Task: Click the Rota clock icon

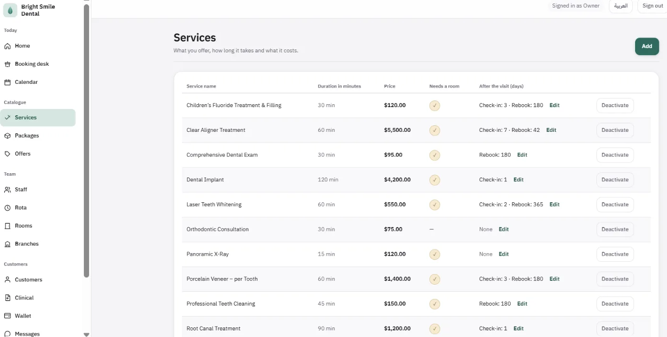Action: [7, 208]
